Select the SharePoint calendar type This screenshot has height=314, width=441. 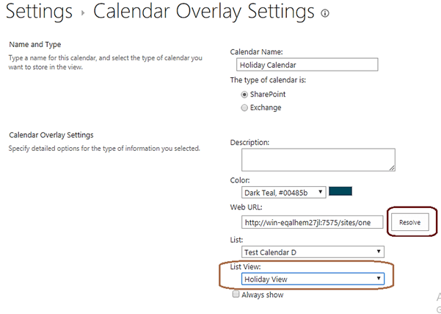(x=245, y=94)
